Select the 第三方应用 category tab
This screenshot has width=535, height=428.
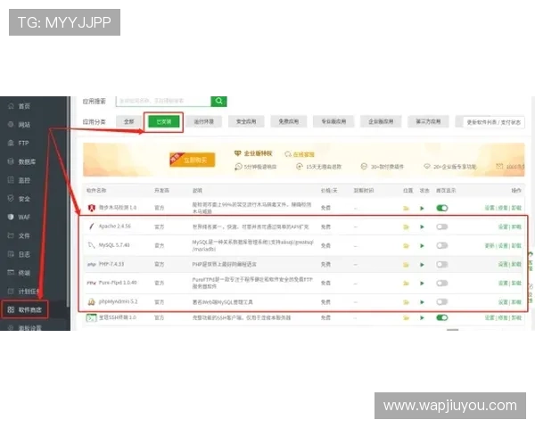pos(428,121)
